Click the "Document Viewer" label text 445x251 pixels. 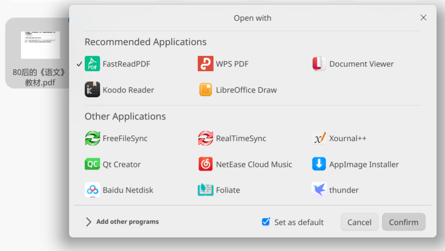point(361,64)
